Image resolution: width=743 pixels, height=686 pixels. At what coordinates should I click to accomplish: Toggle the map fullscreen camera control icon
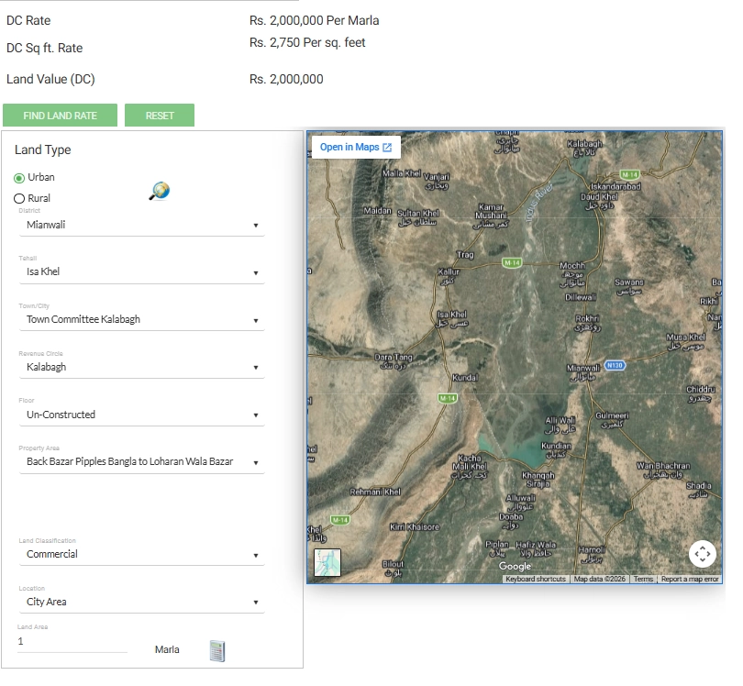(x=703, y=553)
